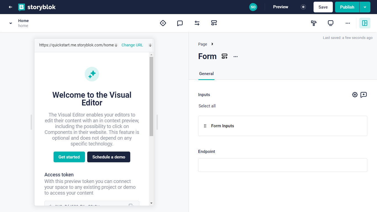The image size is (377, 212).
Task: Click the preview scroll-down arrow
Action: [151, 203]
